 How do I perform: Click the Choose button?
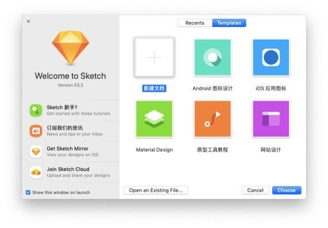click(x=287, y=191)
